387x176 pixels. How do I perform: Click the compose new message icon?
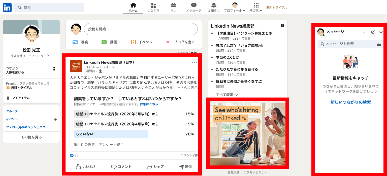pos(373,32)
